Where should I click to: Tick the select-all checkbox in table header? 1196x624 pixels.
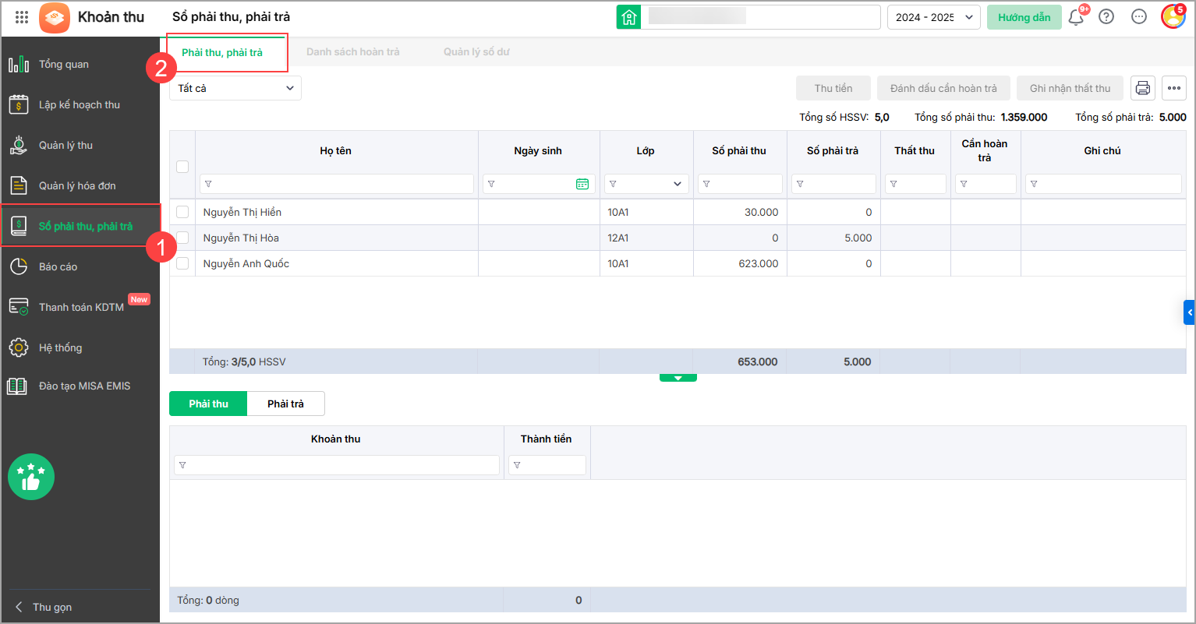[182, 167]
